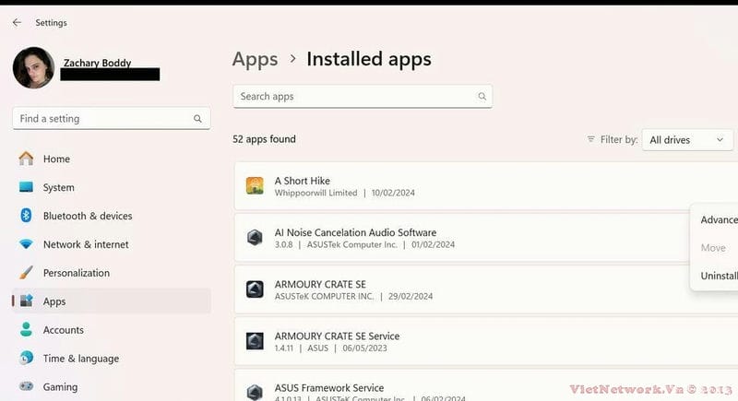Open Accounts settings
738x401 pixels.
point(111,330)
